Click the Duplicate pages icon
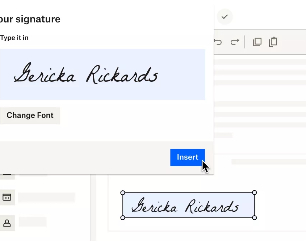Viewport: 306px width, 245px height. pyautogui.click(x=257, y=42)
